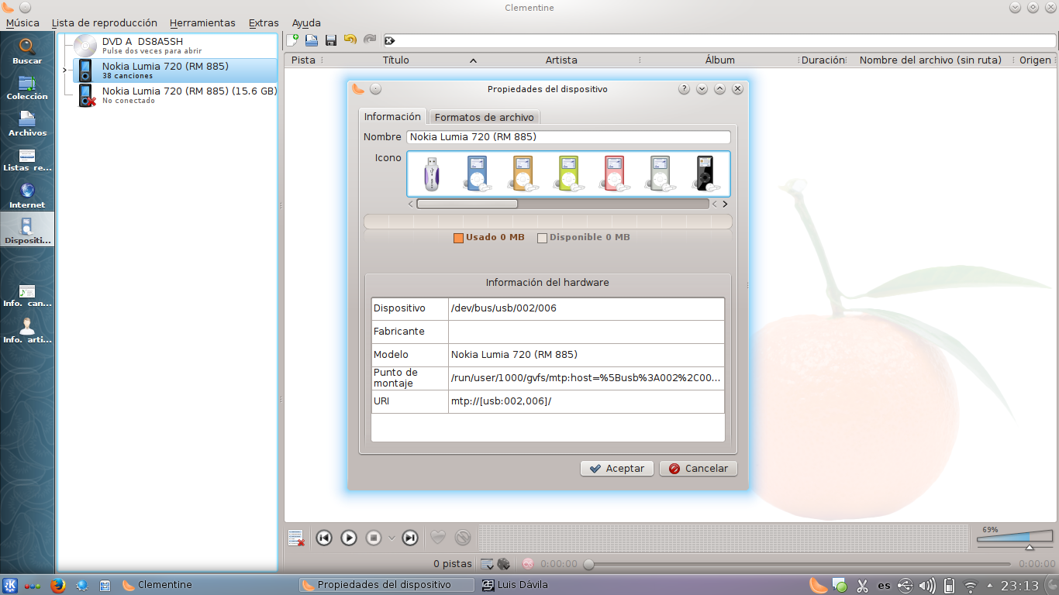The height and width of the screenshot is (595, 1059).
Task: Skip to the previous track
Action: [x=324, y=538]
